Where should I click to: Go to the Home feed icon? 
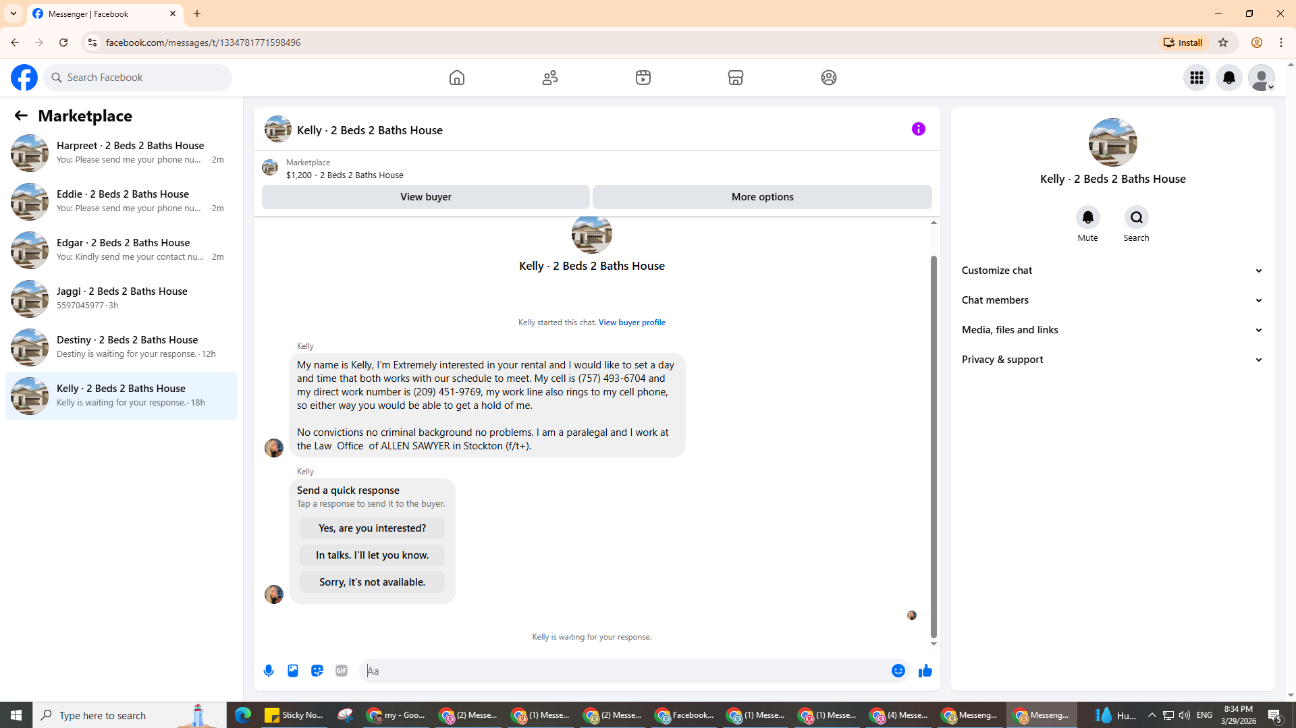coord(457,78)
